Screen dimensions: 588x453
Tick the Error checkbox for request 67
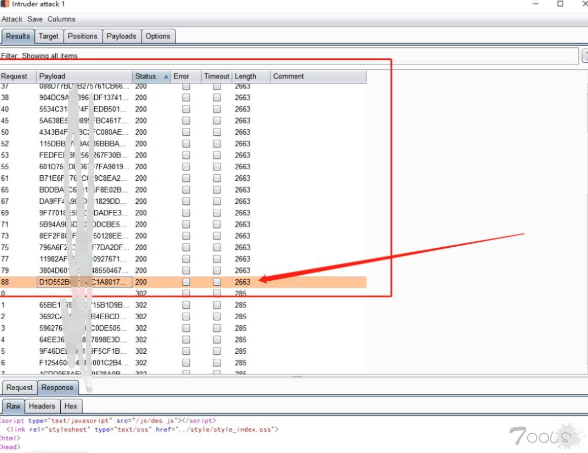(x=186, y=201)
